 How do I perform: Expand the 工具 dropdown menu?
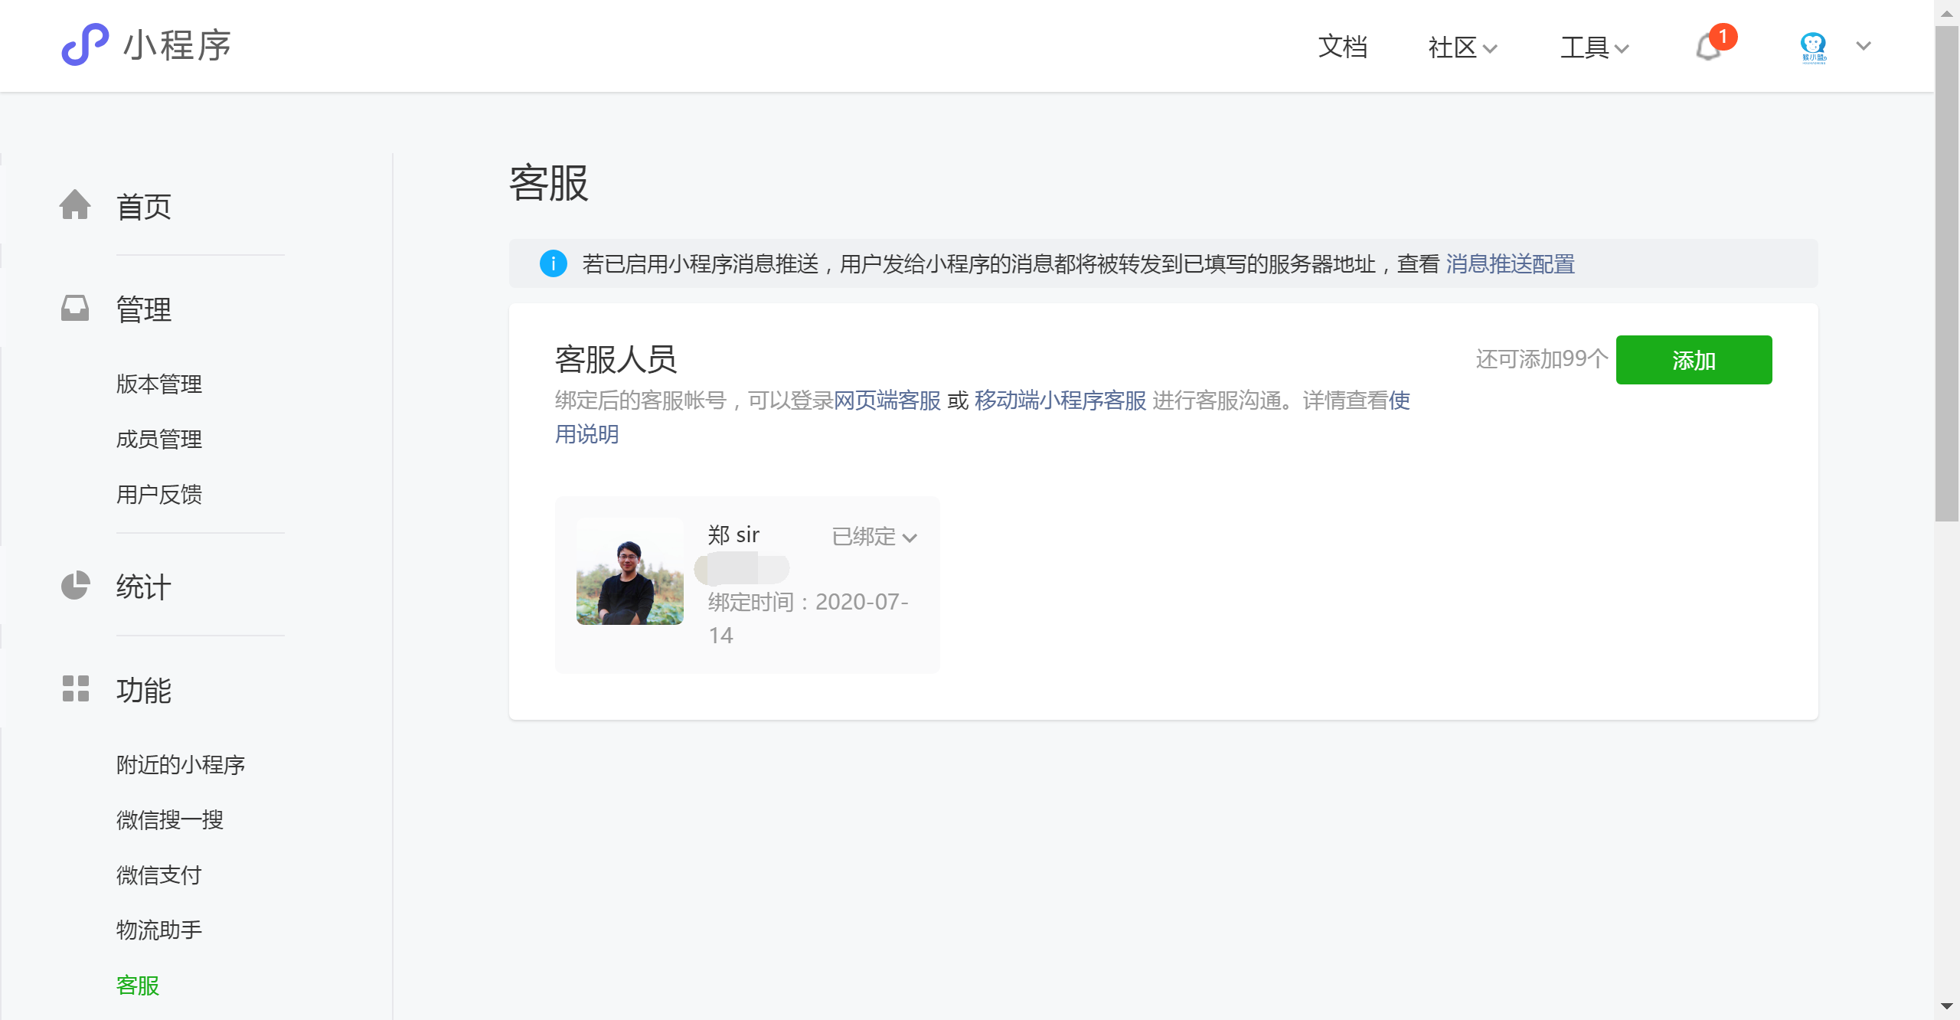coord(1594,47)
